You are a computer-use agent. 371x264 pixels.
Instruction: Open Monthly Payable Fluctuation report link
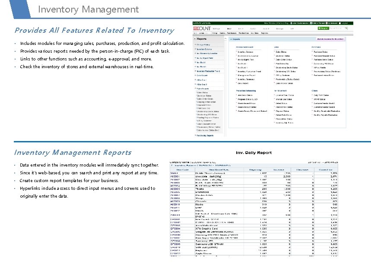pos(325,115)
